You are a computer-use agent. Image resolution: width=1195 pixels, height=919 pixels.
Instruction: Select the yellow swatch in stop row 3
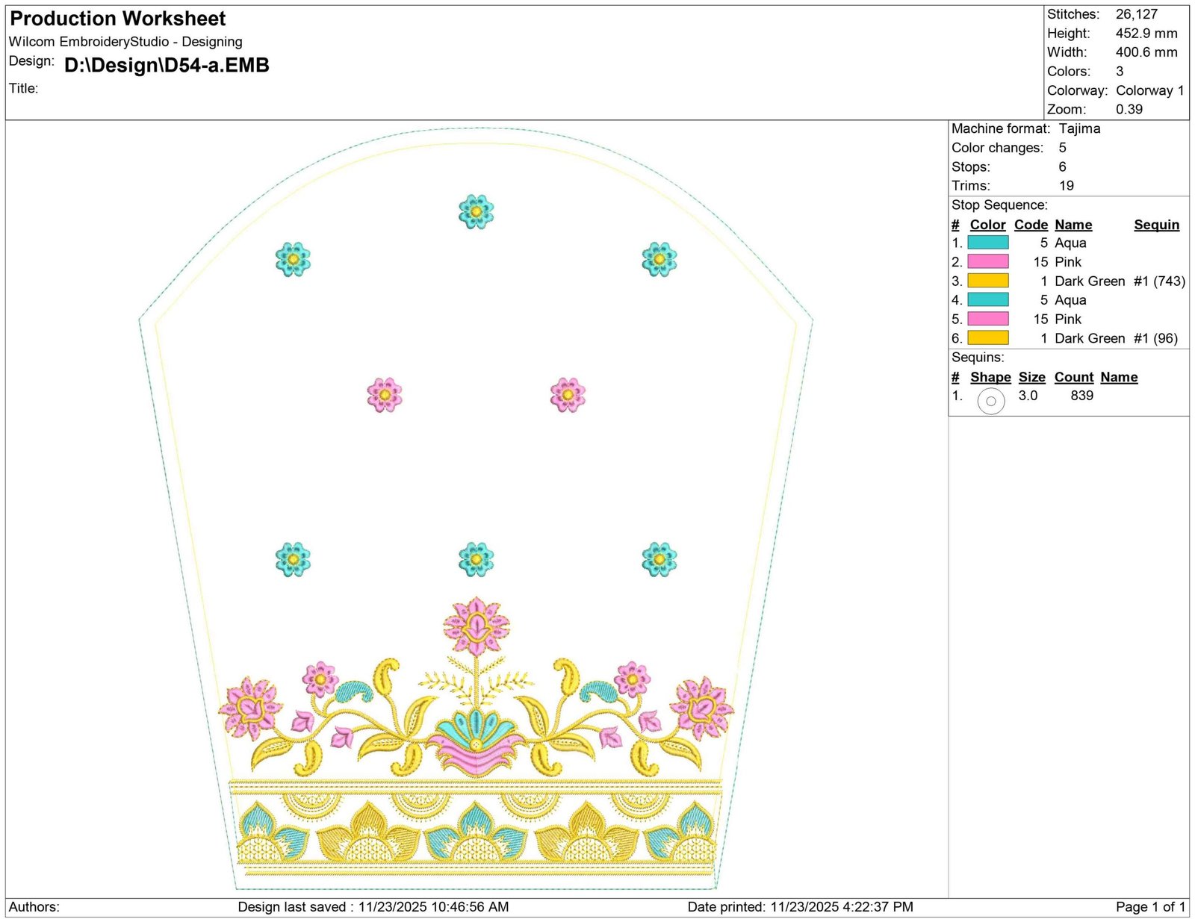pos(987,281)
